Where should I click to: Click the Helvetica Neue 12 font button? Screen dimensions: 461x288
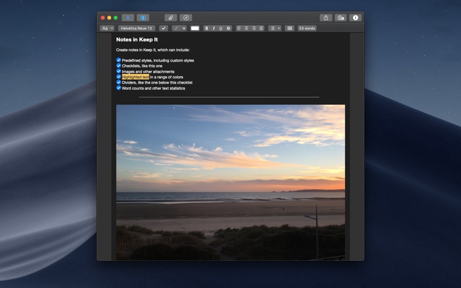[x=137, y=28]
